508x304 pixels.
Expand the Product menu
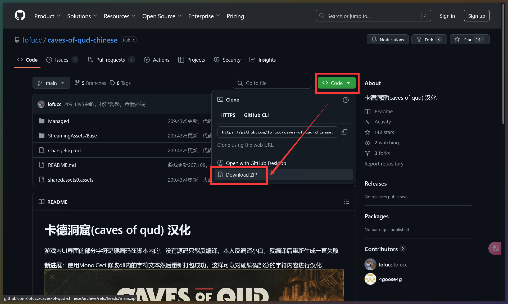click(x=47, y=16)
